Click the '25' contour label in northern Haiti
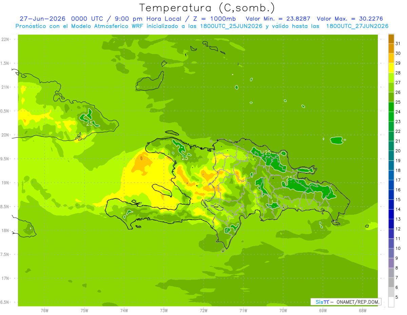This screenshot has height=315, width=407. click(185, 158)
